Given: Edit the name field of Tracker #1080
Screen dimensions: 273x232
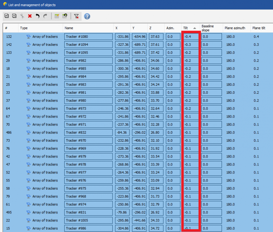Looking at the screenshot, I should (x=88, y=37).
